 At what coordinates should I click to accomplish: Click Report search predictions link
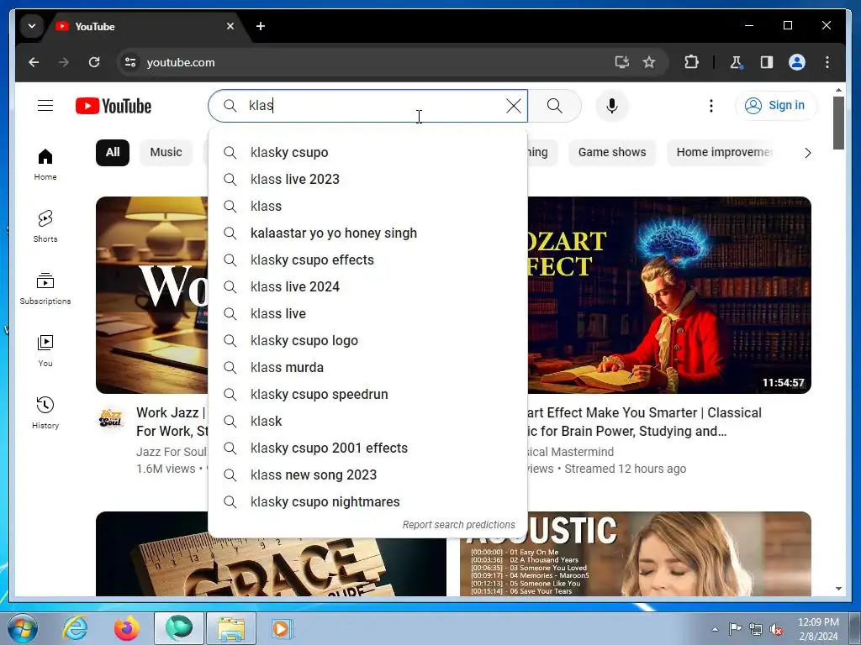click(458, 525)
